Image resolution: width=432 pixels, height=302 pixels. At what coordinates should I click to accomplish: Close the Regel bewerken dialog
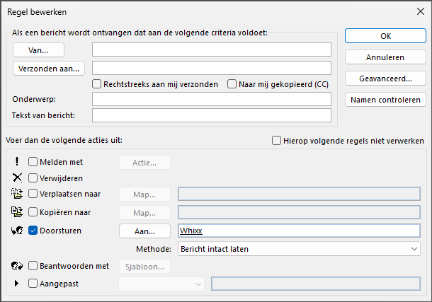point(415,11)
